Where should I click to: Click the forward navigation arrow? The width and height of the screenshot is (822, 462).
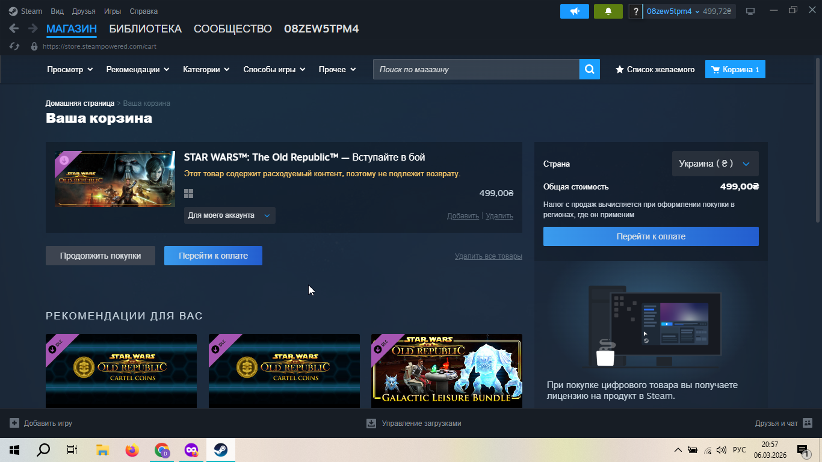(32, 28)
